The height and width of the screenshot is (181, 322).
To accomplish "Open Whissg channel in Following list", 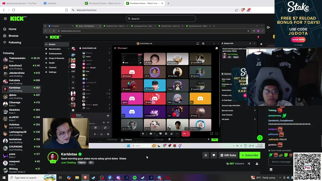I will 21,170.
